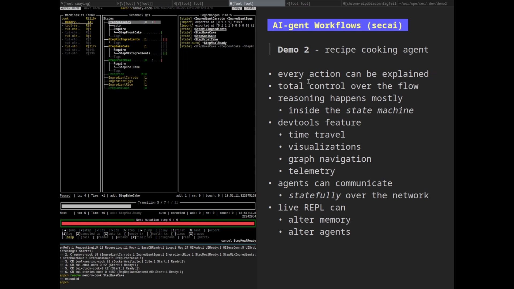Open the help option
Viewport: 514px width, 289px height.
tap(68, 237)
